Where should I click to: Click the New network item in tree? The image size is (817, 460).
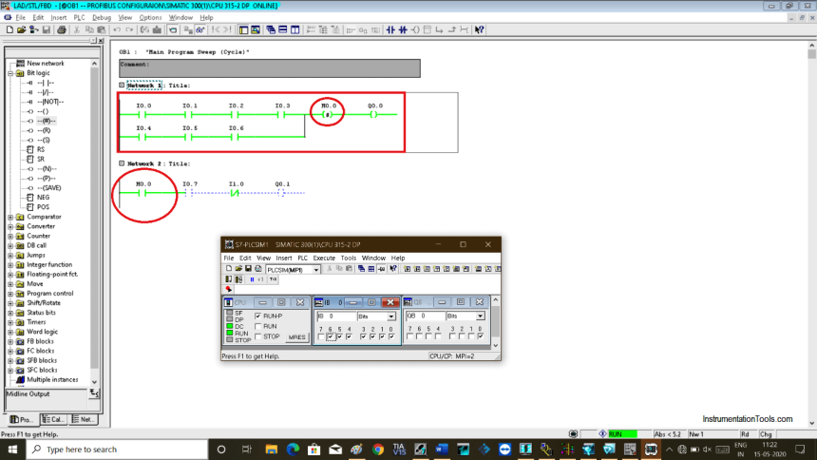[41, 63]
